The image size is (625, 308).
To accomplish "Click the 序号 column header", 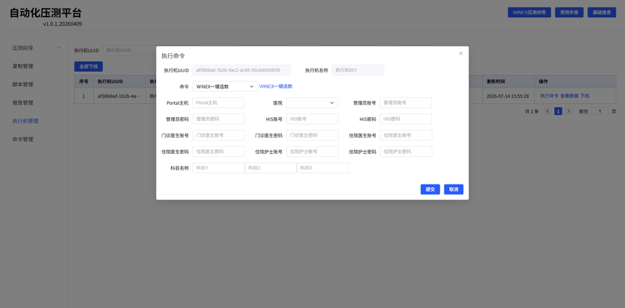I will click(x=84, y=81).
